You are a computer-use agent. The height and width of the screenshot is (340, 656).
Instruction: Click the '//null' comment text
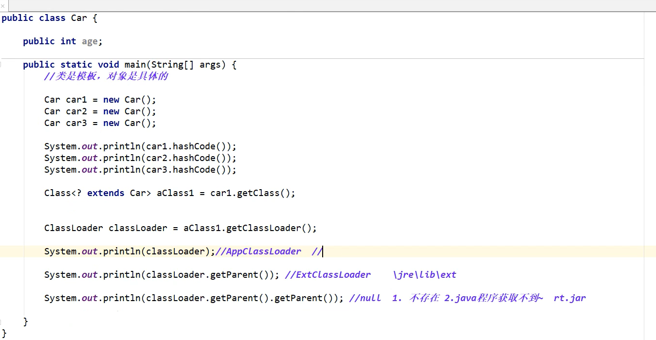365,298
